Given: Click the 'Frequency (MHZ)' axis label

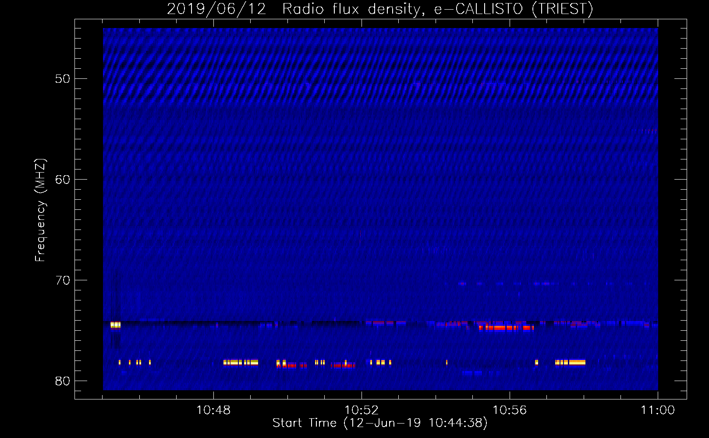Looking at the screenshot, I should [40, 210].
